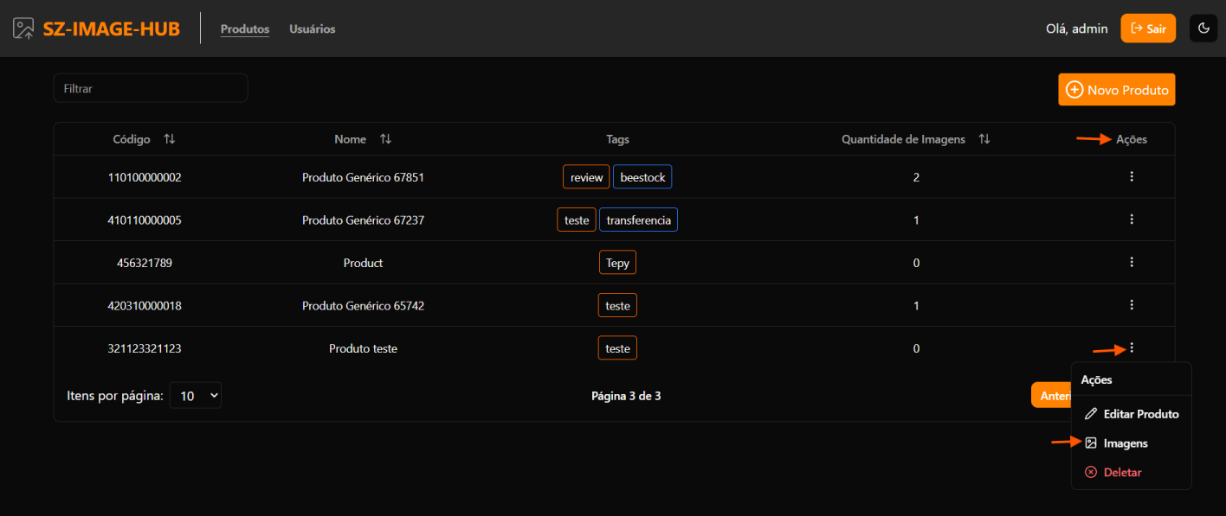Screen dimensions: 1226x516
Task: Select Deletar from the actions menu
Action: click(1122, 473)
